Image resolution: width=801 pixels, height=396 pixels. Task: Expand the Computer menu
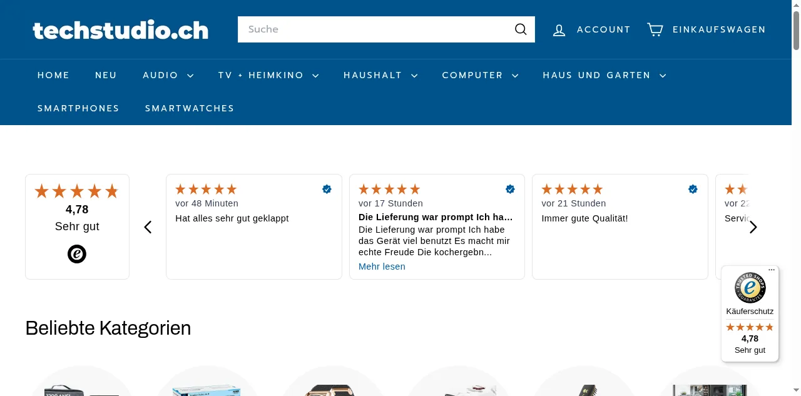point(480,75)
